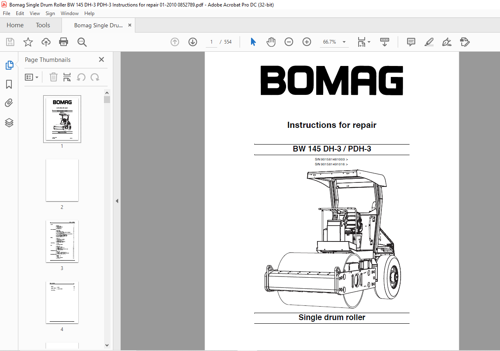The image size is (500, 351).
Task: Click the 'Single drum roller' caption
Action: 332,318
